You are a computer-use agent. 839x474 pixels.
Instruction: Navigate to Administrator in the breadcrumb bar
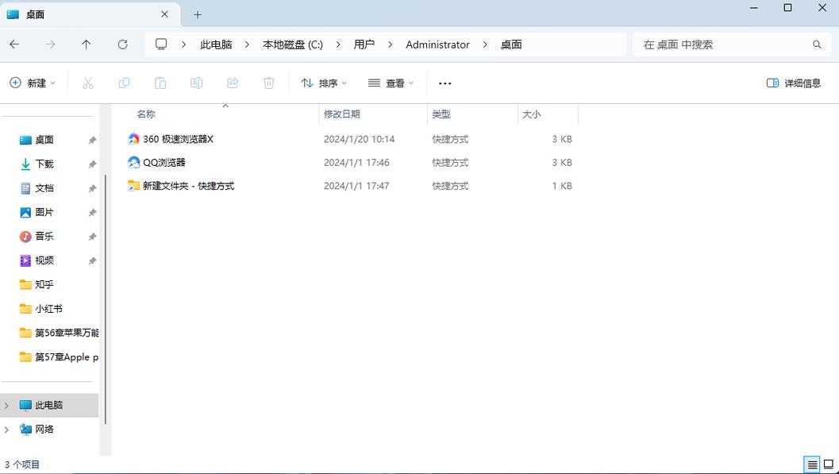pyautogui.click(x=437, y=44)
